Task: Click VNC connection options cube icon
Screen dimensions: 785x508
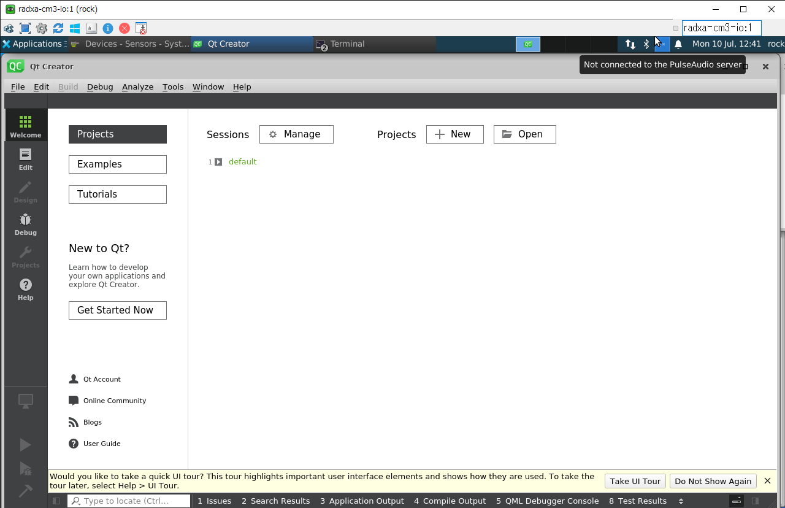Action: [9, 28]
